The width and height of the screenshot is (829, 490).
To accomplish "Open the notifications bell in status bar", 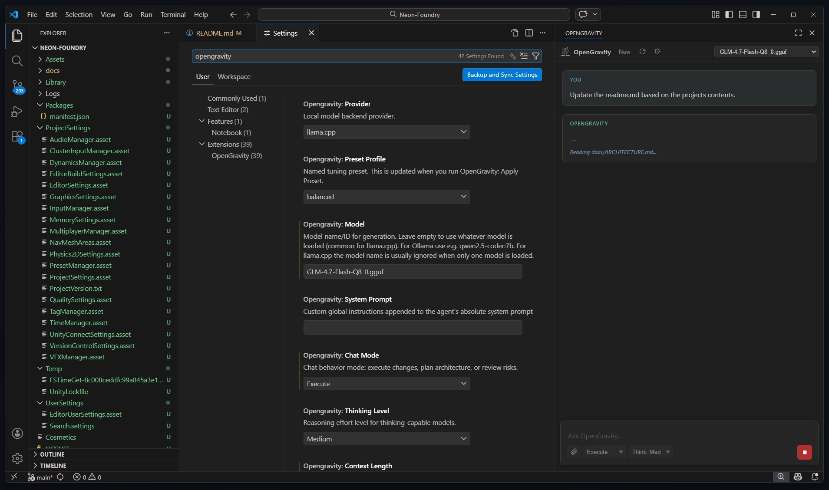I will pos(814,477).
